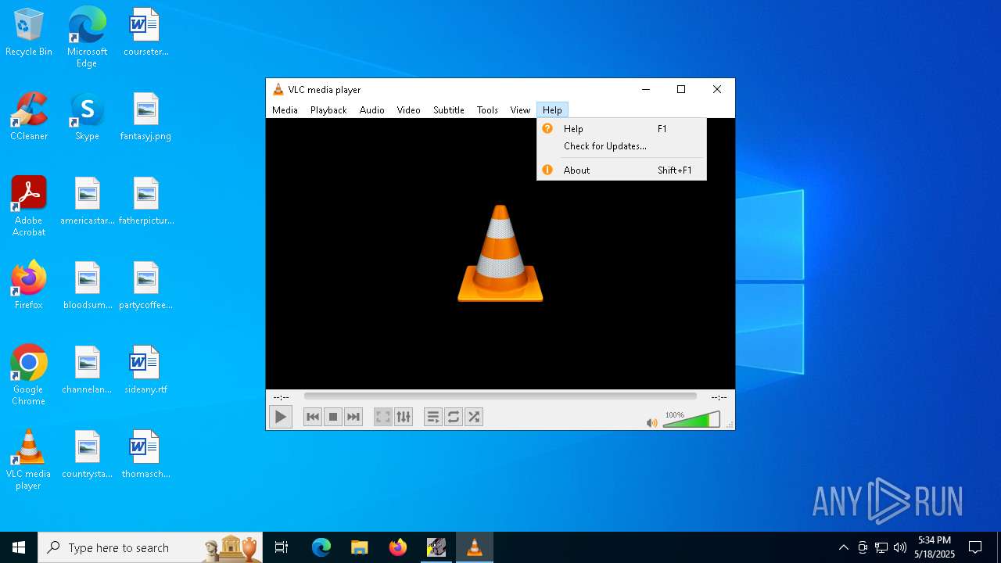1001x563 pixels.
Task: Skip to previous media in VLC
Action: tap(313, 417)
